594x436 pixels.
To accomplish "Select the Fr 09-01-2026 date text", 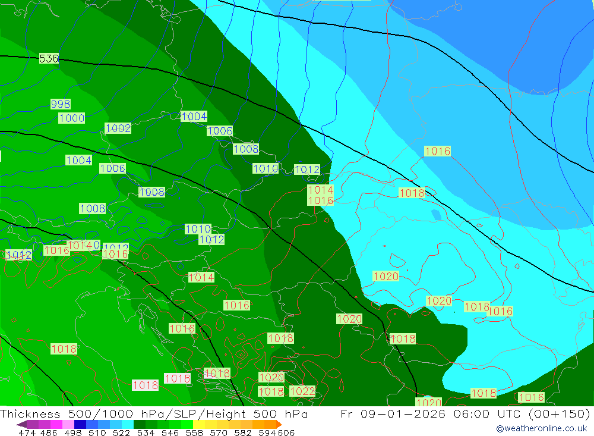I will point(393,413).
